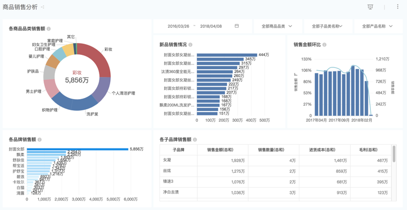Click the 封面女郎 5,856万 brand bar
Viewport: 407px width, 210px height.
[x=77, y=149]
